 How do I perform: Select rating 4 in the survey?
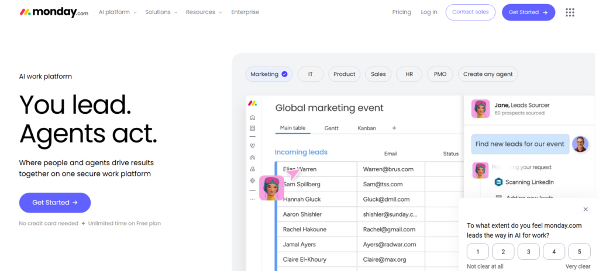tap(554, 252)
